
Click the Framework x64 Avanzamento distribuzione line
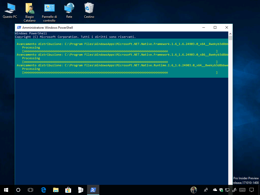tap(122, 44)
